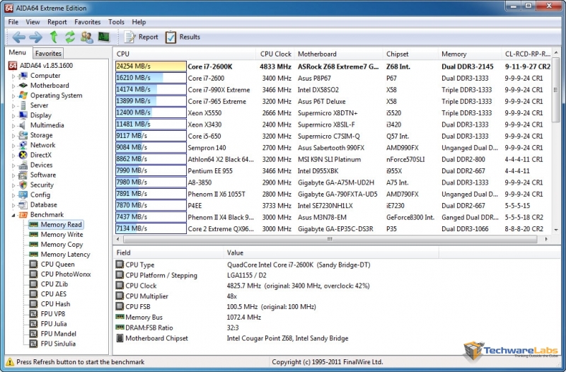
Task: Select the CPU Queen benchmark
Action: point(57,265)
